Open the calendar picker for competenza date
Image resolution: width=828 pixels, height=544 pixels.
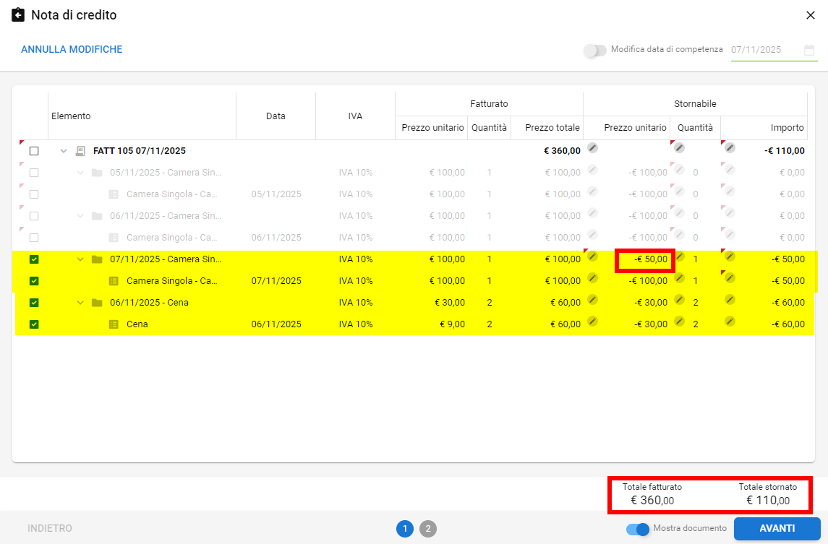click(x=809, y=50)
